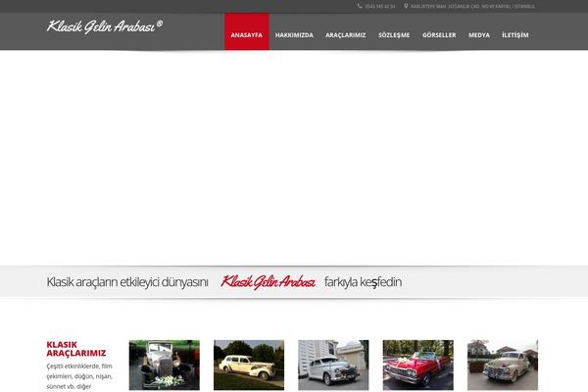Open the MEDYA menu item

click(479, 35)
